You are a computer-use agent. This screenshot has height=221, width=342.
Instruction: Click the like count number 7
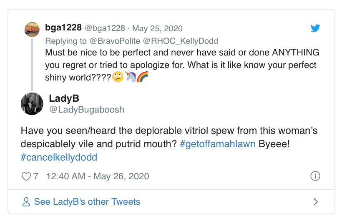click(36, 176)
